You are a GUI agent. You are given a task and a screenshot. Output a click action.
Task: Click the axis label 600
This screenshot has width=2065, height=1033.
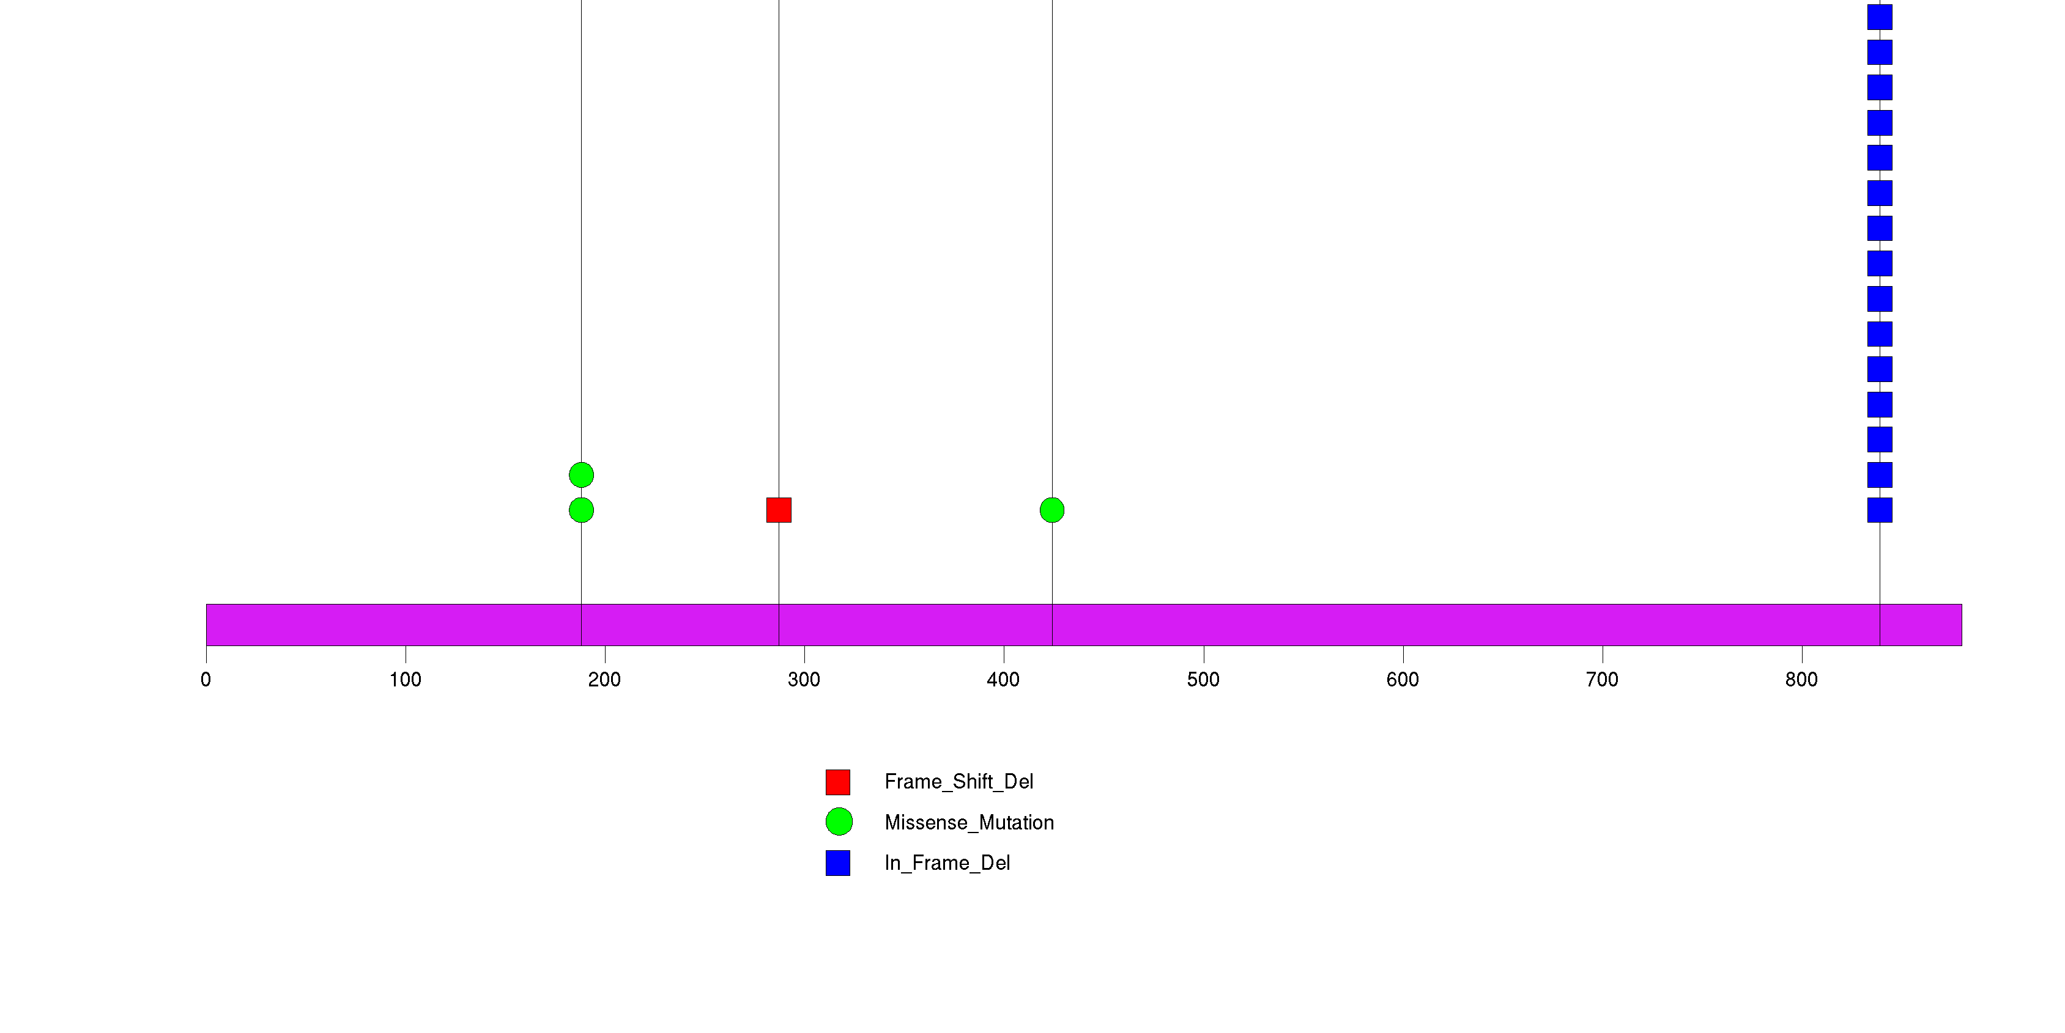point(1402,680)
